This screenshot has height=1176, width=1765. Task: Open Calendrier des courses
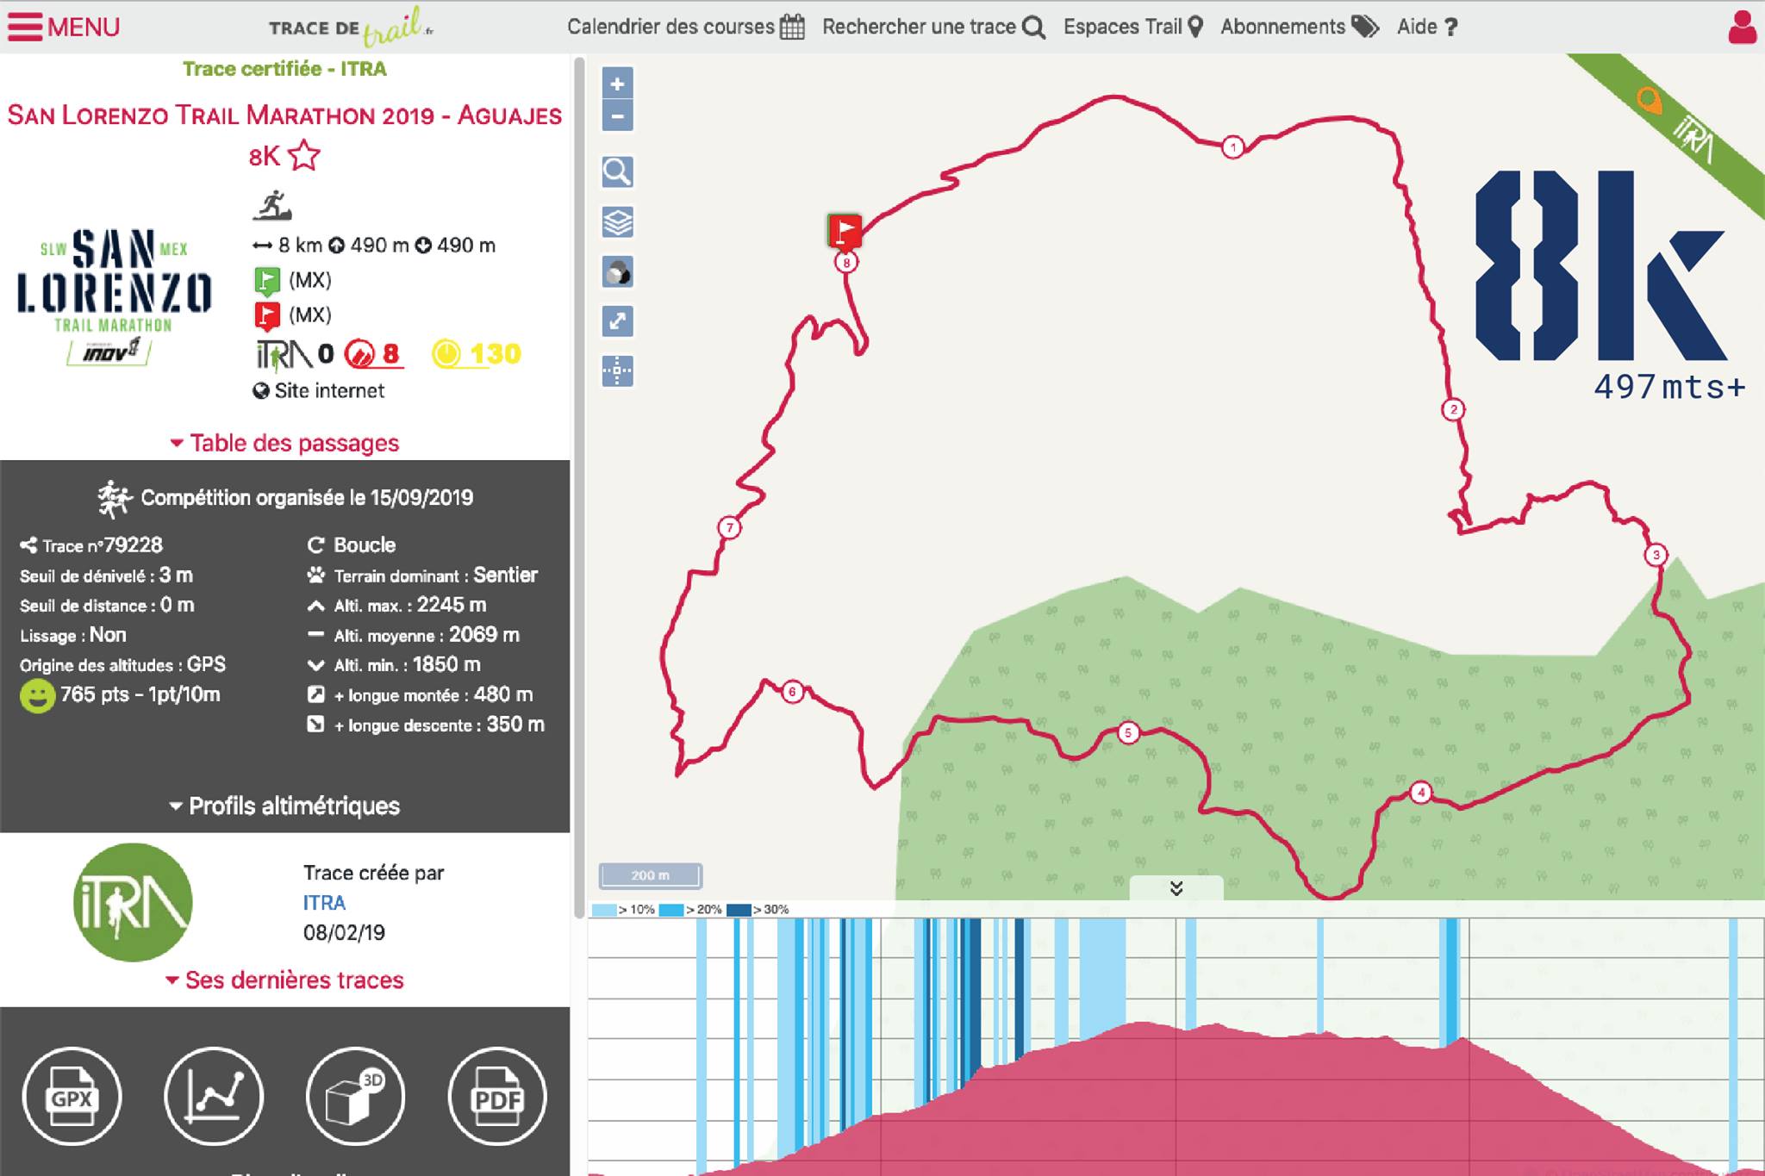tap(685, 27)
